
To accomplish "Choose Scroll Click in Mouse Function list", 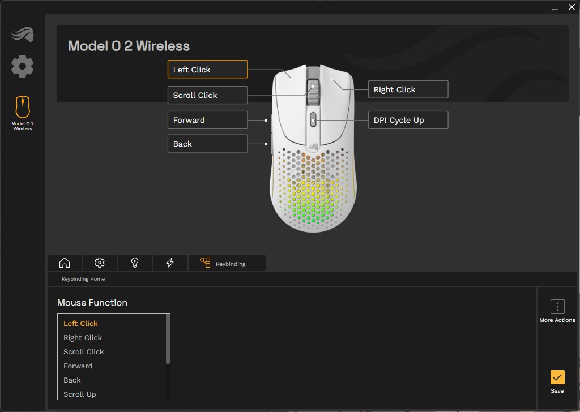I will 84,352.
